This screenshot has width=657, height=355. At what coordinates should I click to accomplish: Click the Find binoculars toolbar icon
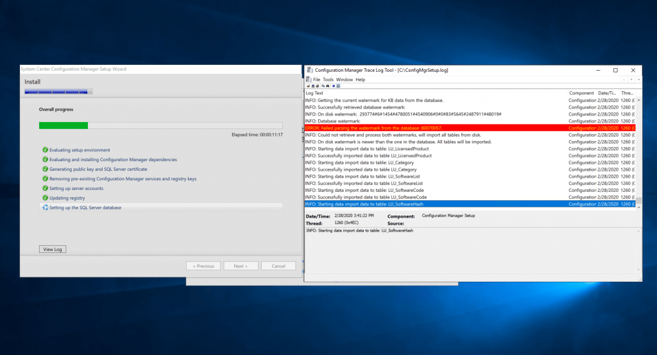pyautogui.click(x=328, y=86)
